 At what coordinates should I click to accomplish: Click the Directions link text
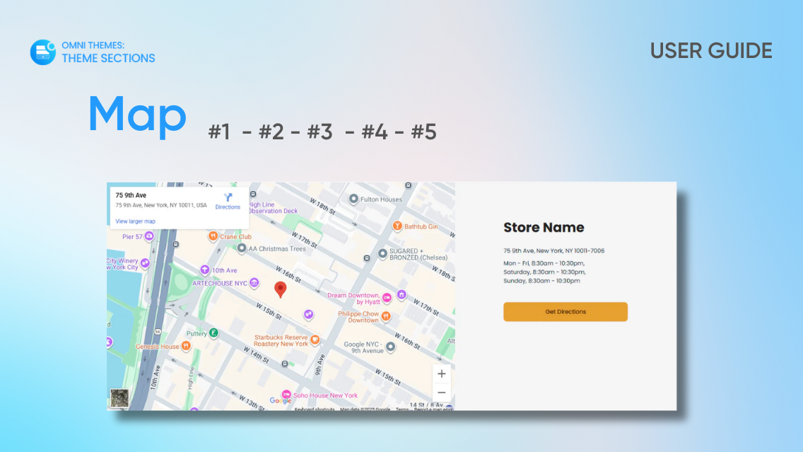click(x=228, y=207)
